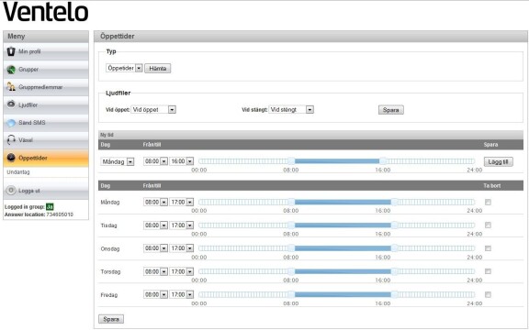Click Spara button in Ljudfiler section
Screen dimensions: 529x330
(390, 110)
